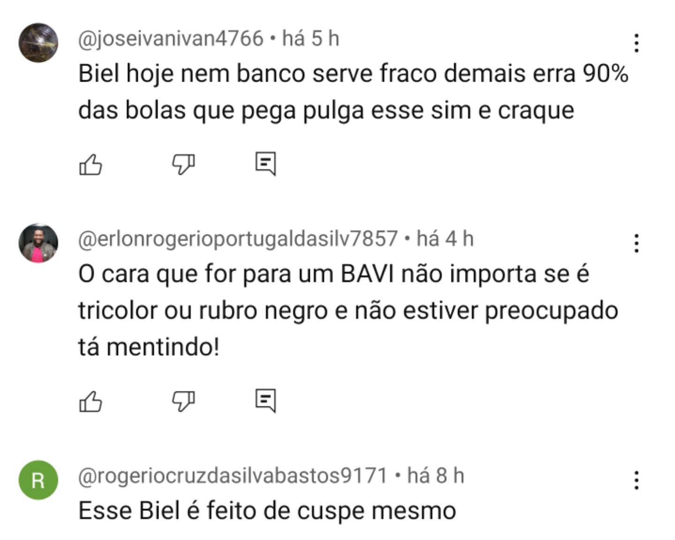Open @erlonrogerioportugaldasilv7857 username link
Screen dimensions: 675x540
(x=238, y=239)
